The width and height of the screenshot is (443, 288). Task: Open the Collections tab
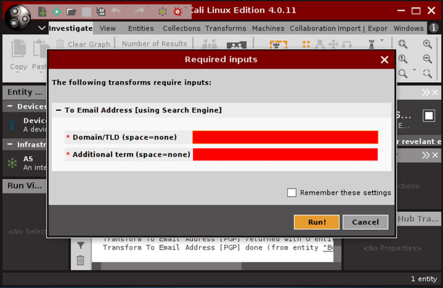181,28
